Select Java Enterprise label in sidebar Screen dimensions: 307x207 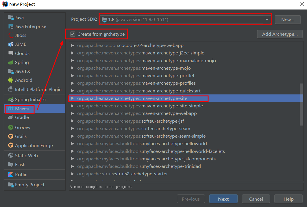(31, 26)
